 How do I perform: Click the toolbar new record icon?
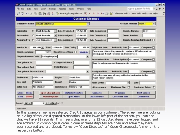[x=102, y=13]
